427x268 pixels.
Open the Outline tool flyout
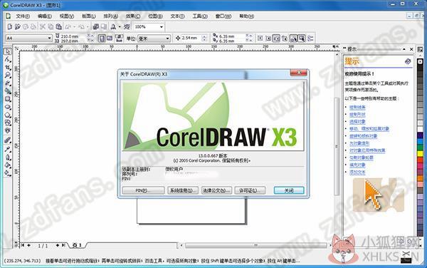click(8, 158)
